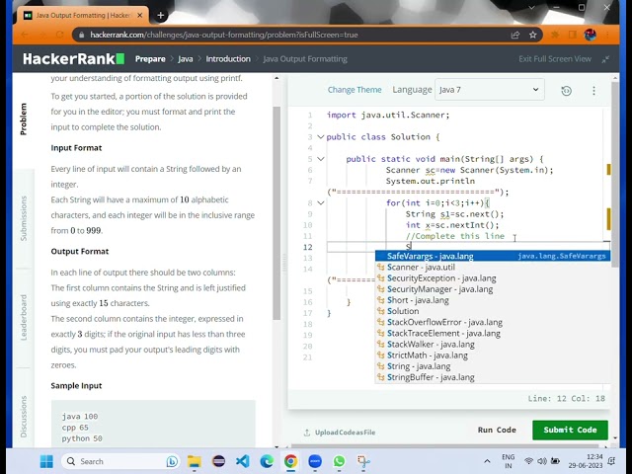Select SecurityManager suggestion
632x474 pixels.
click(x=493, y=289)
